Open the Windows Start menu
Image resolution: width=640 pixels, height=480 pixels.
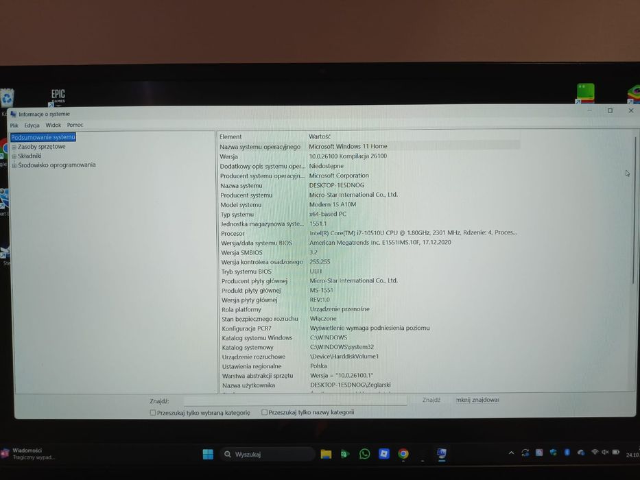[x=208, y=454]
